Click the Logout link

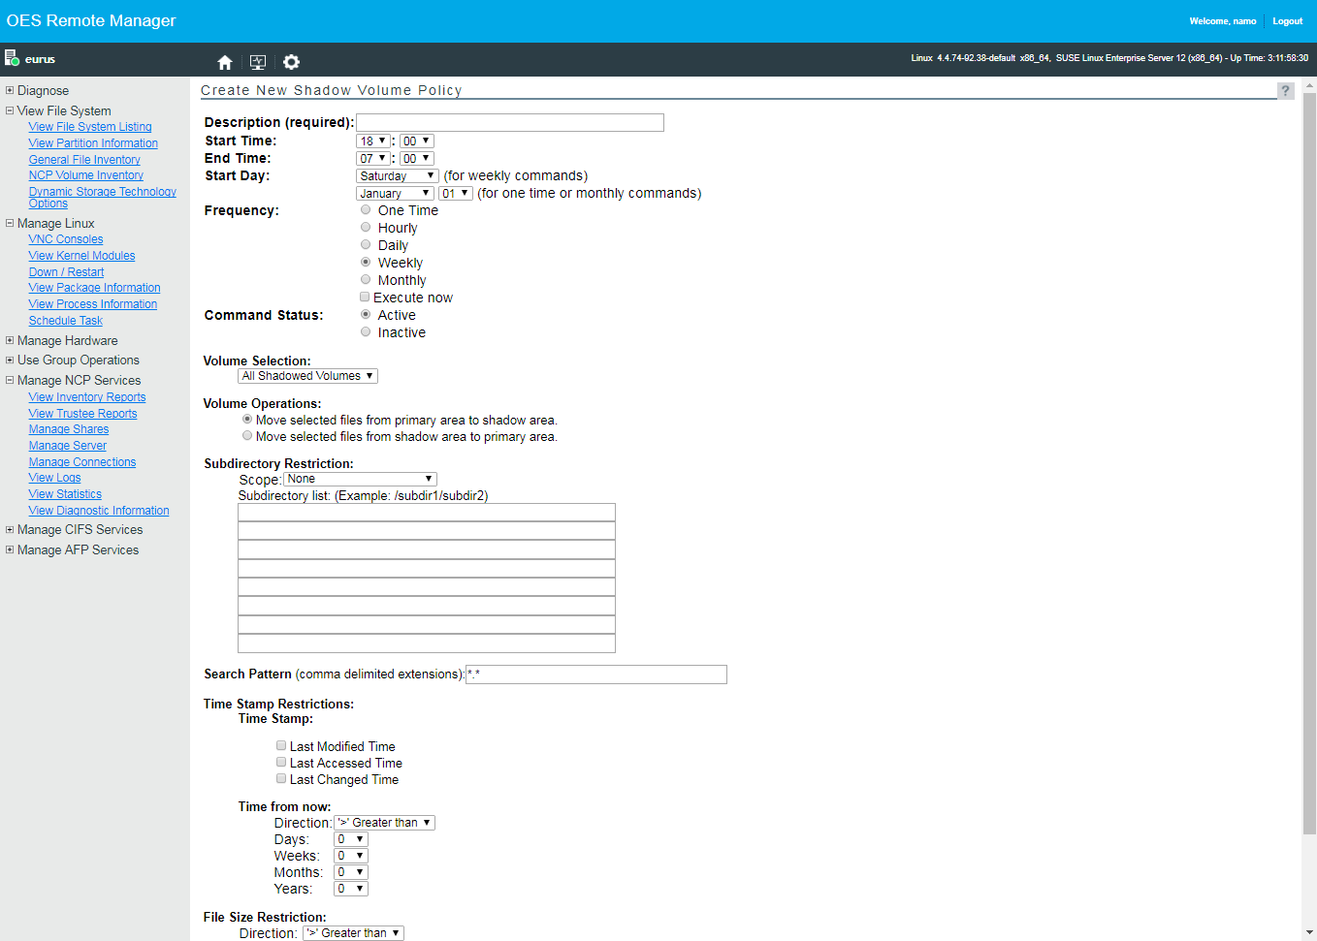[1287, 21]
